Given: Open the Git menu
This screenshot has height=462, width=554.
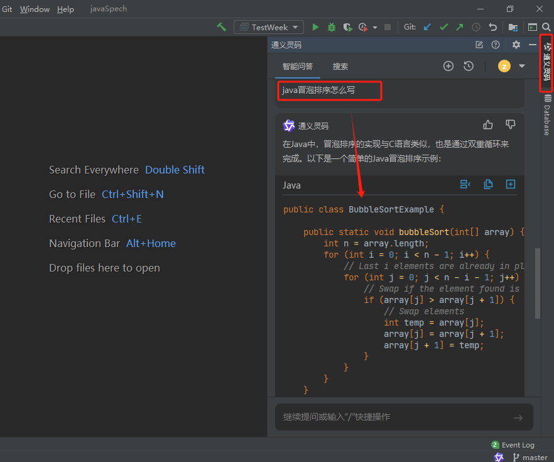Looking at the screenshot, I should pos(7,9).
